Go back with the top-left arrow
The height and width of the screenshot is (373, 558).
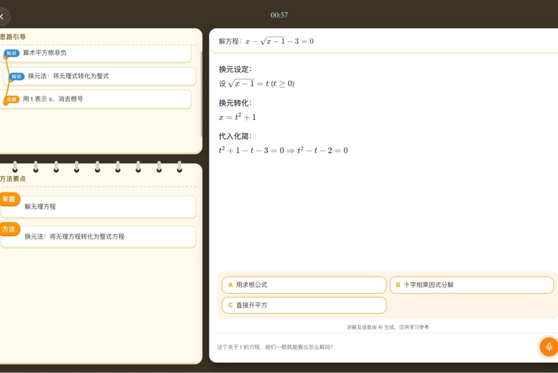coord(3,16)
